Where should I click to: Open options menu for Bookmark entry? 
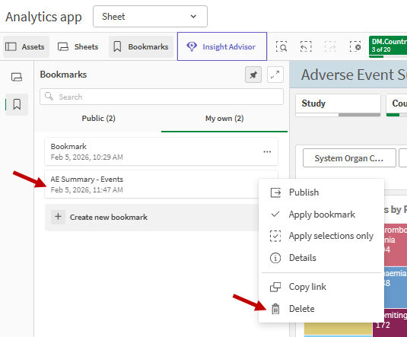coord(267,152)
